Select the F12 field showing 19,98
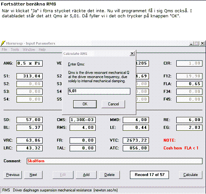Viewport: 206px width, 194px height. 189,76
